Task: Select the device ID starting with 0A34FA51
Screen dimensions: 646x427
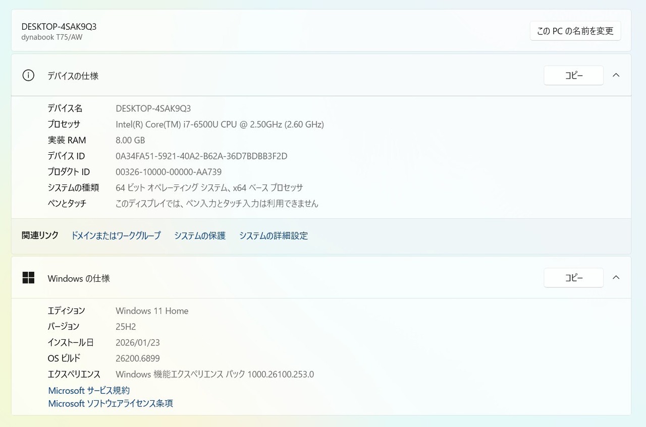Action: 201,156
